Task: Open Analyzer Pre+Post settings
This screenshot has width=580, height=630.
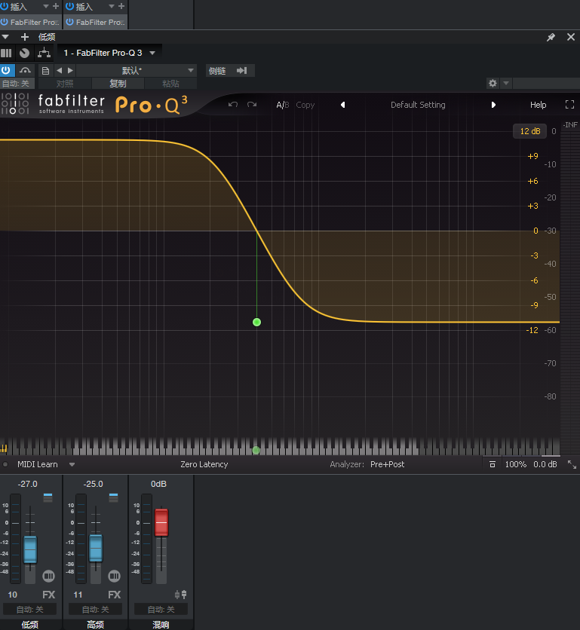Action: 388,464
